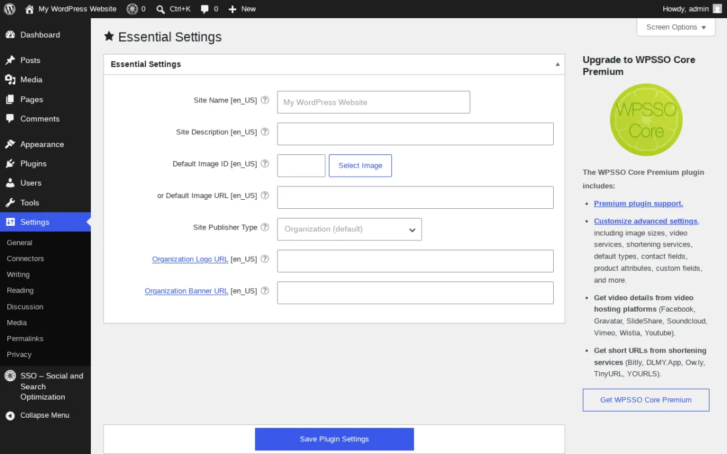Focus the Default Image URL field
This screenshot has height=454, width=727.
(x=416, y=197)
